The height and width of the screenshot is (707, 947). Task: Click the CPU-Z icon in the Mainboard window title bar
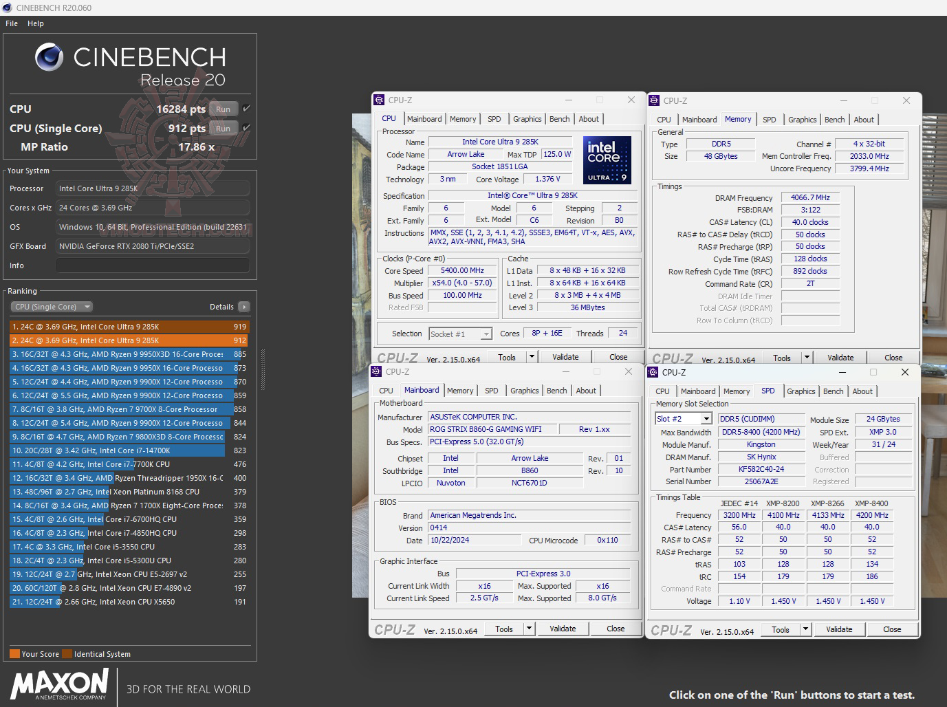(376, 371)
